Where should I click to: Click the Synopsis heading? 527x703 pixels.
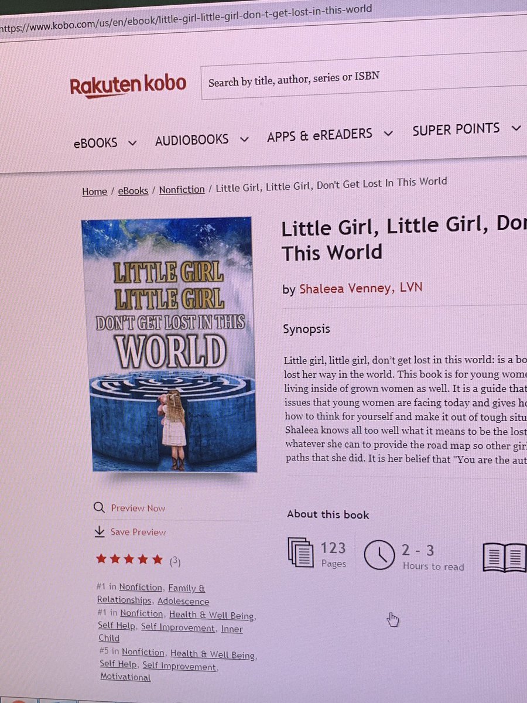(306, 329)
